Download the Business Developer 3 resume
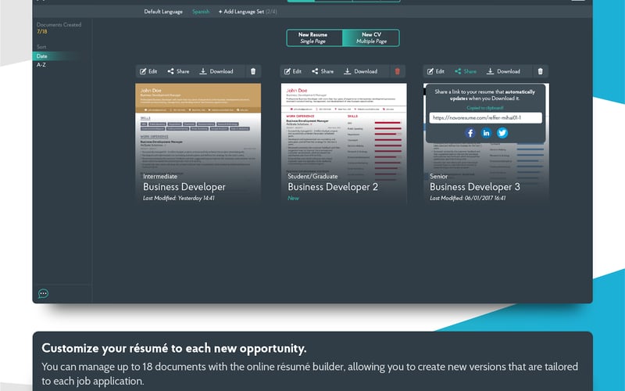Image resolution: width=625 pixels, height=391 pixels. [x=503, y=71]
